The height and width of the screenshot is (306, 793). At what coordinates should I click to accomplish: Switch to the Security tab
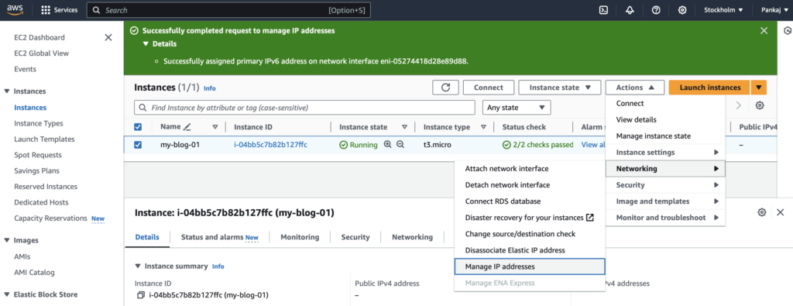[x=355, y=237]
